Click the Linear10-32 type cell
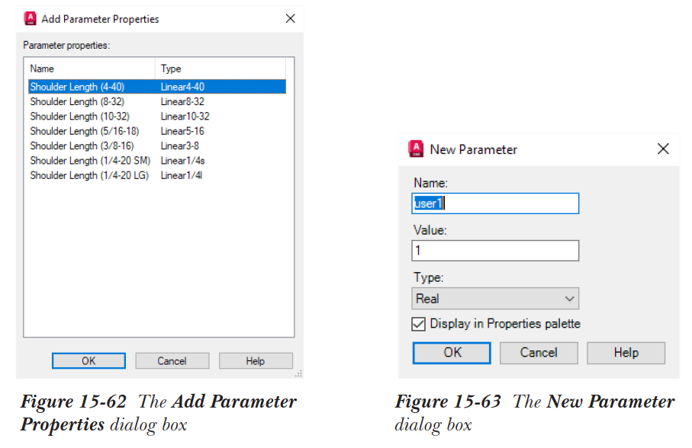 [x=185, y=117]
